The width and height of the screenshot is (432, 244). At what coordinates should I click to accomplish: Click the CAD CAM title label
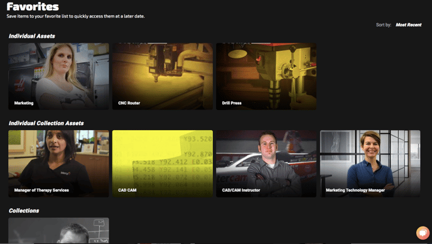click(x=127, y=190)
